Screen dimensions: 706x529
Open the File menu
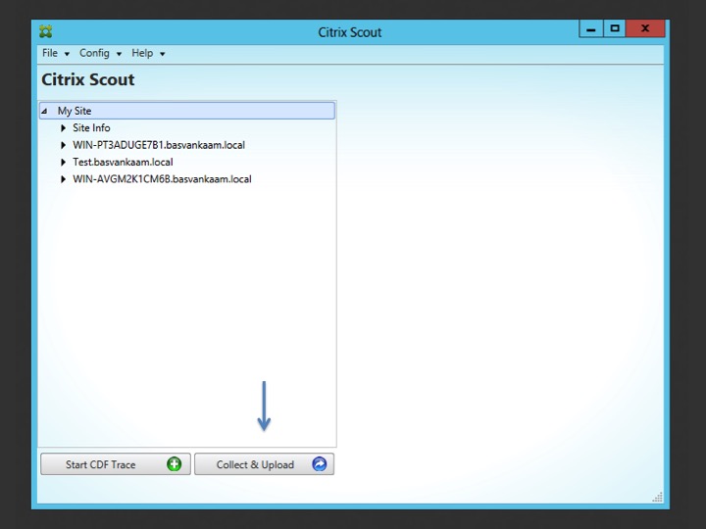click(x=55, y=53)
